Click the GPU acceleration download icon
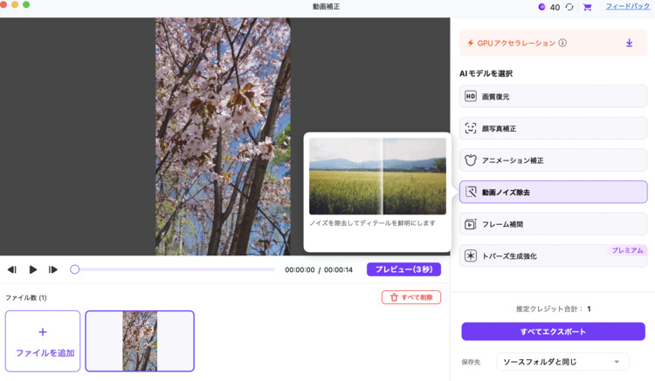 (x=629, y=43)
